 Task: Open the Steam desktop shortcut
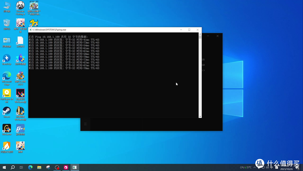[x=7, y=111]
